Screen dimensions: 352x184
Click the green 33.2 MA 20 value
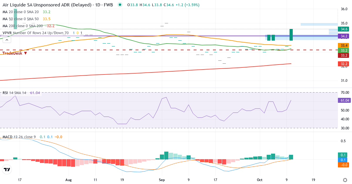[x=47, y=12]
